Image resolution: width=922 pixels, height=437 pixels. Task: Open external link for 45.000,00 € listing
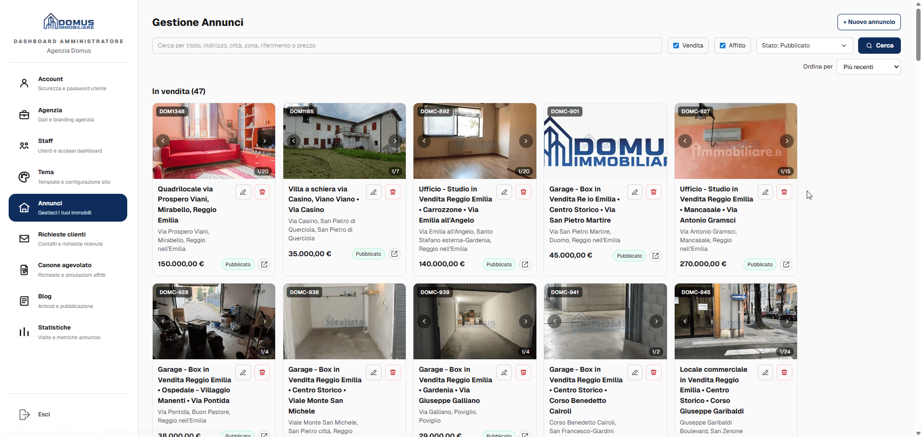coord(655,256)
